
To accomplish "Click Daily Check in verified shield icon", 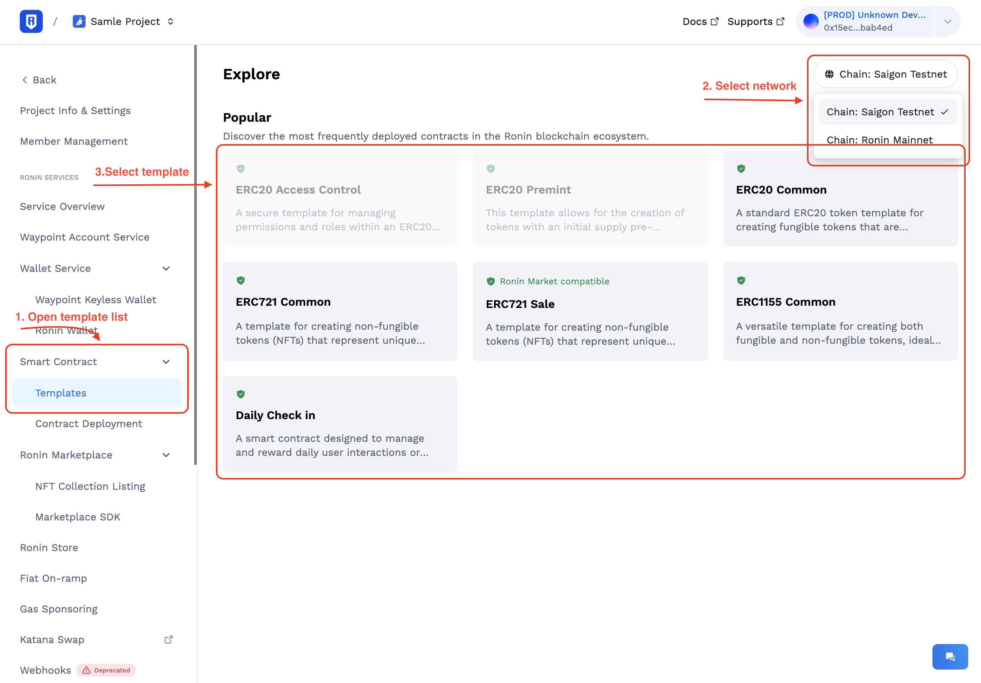I will 241,394.
